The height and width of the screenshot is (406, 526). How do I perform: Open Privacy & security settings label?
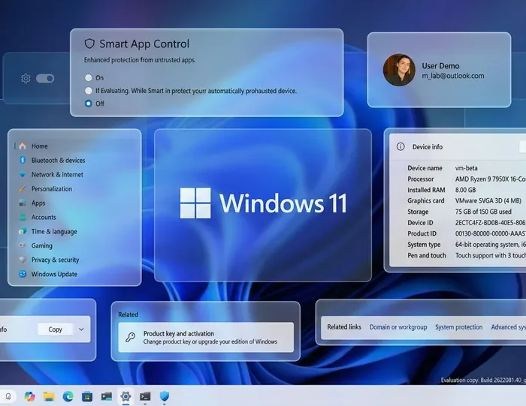click(56, 260)
